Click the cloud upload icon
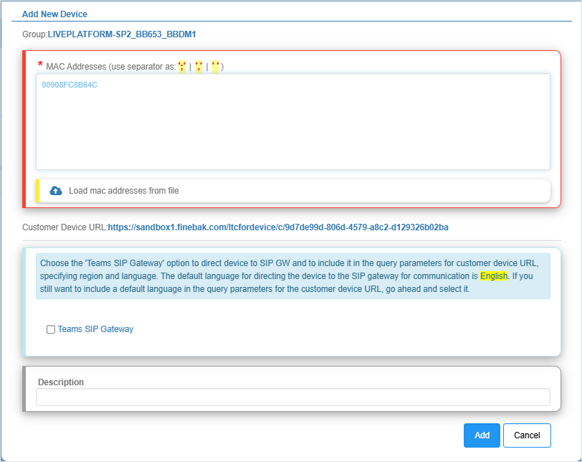582x462 pixels. click(56, 191)
